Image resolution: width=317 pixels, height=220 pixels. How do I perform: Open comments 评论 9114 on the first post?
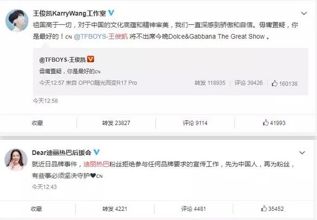tap(195, 123)
